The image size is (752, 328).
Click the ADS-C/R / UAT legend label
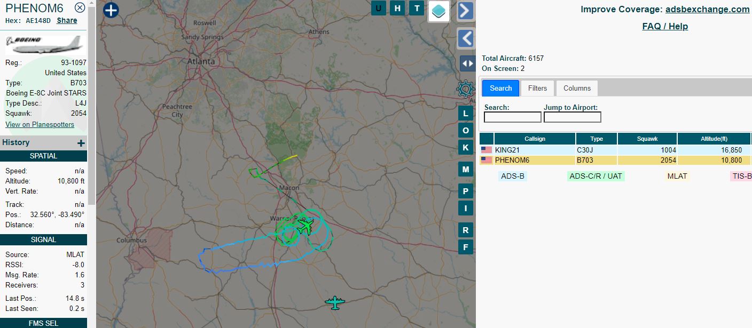[x=596, y=176]
